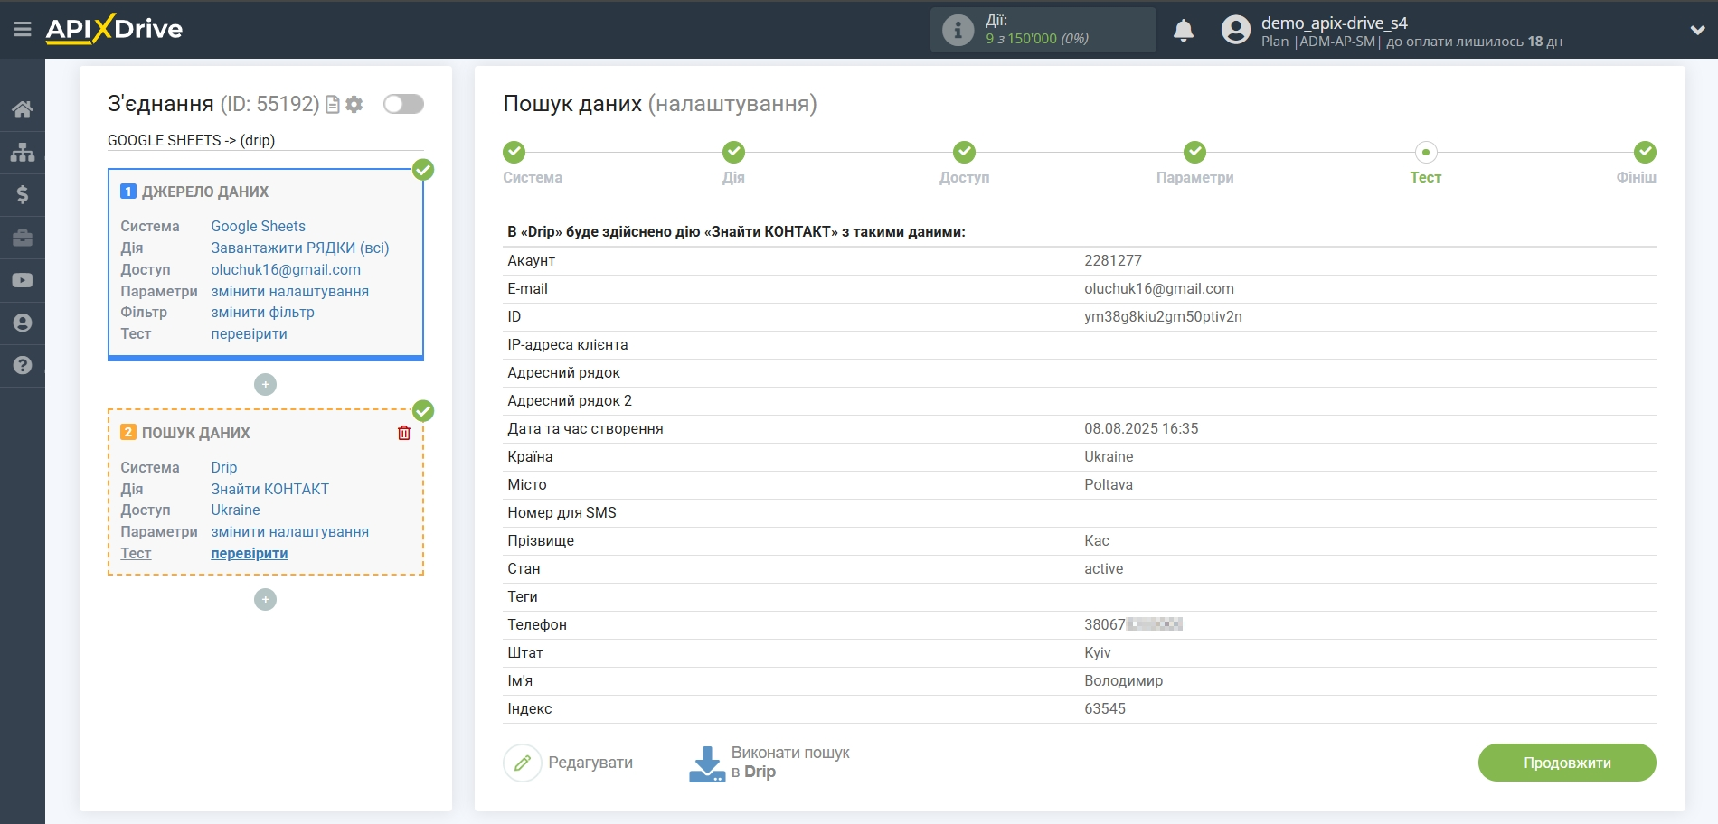The height and width of the screenshot is (824, 1718).
Task: Open connection notes document icon
Action: click(333, 105)
